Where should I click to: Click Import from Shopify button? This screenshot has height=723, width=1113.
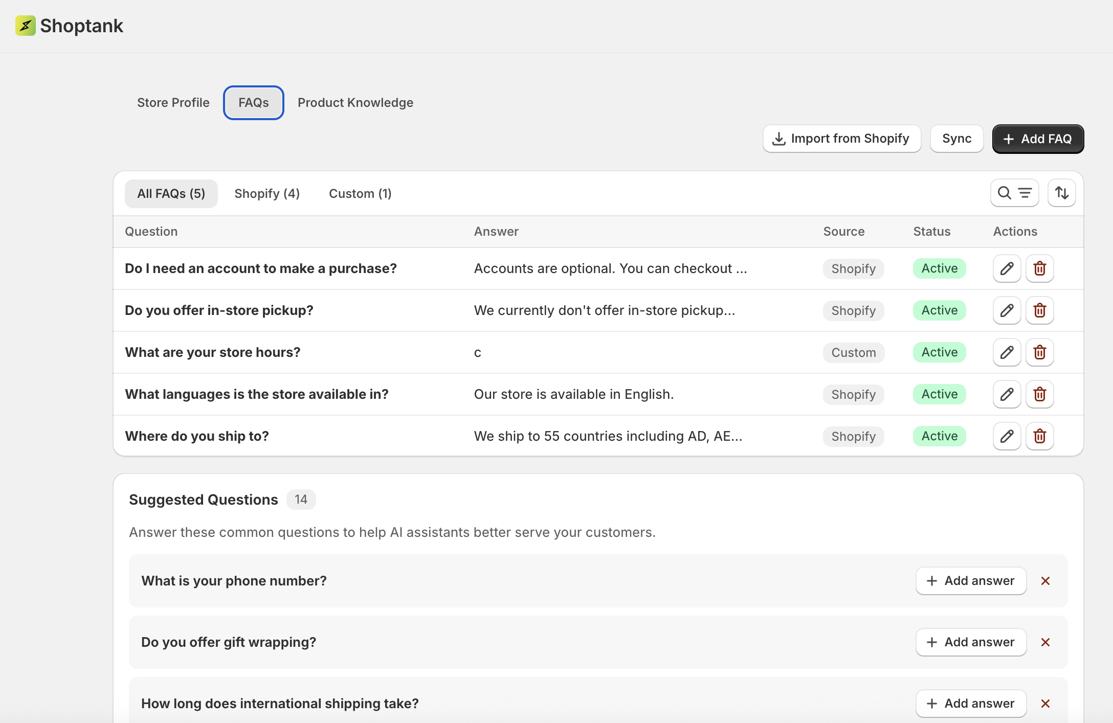842,139
